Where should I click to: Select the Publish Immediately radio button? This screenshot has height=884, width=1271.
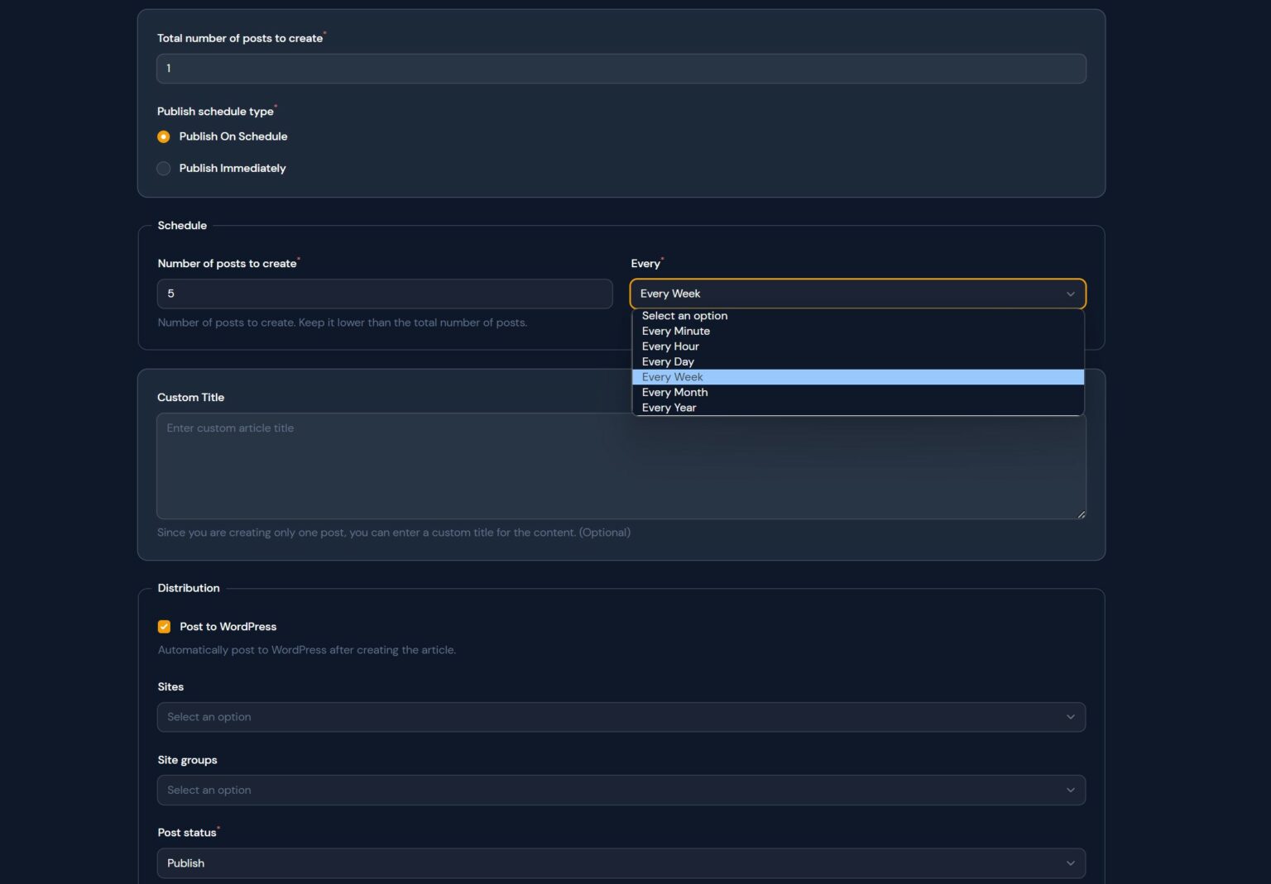pyautogui.click(x=164, y=169)
